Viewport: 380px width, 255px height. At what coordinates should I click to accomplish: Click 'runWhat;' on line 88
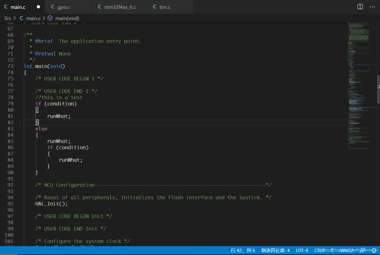click(x=71, y=160)
